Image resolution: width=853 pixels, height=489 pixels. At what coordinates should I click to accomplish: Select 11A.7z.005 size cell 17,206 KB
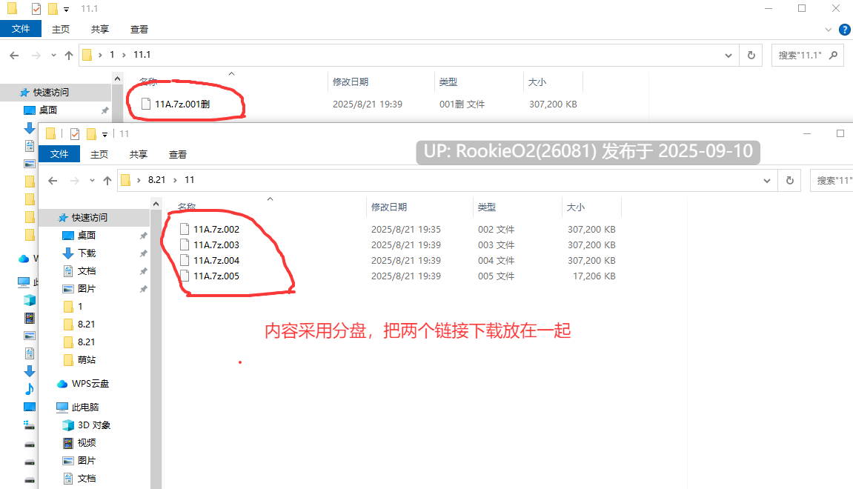pos(594,276)
